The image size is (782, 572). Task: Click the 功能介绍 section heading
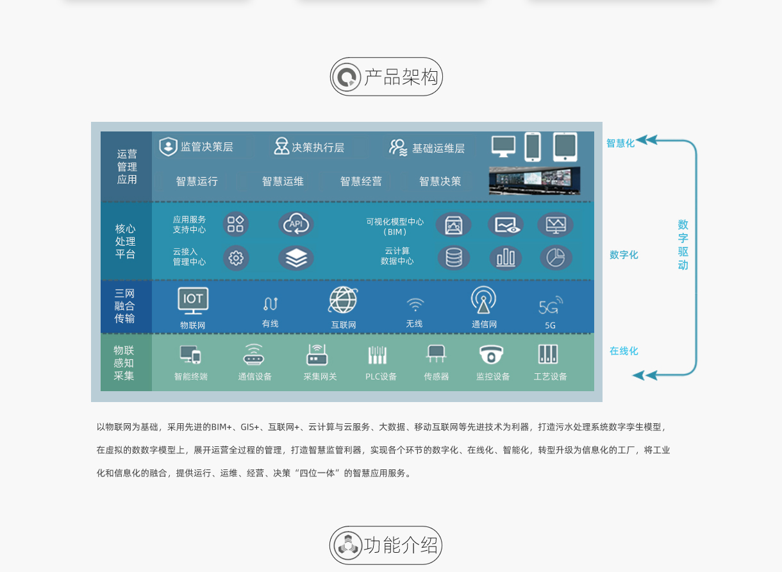[386, 545]
